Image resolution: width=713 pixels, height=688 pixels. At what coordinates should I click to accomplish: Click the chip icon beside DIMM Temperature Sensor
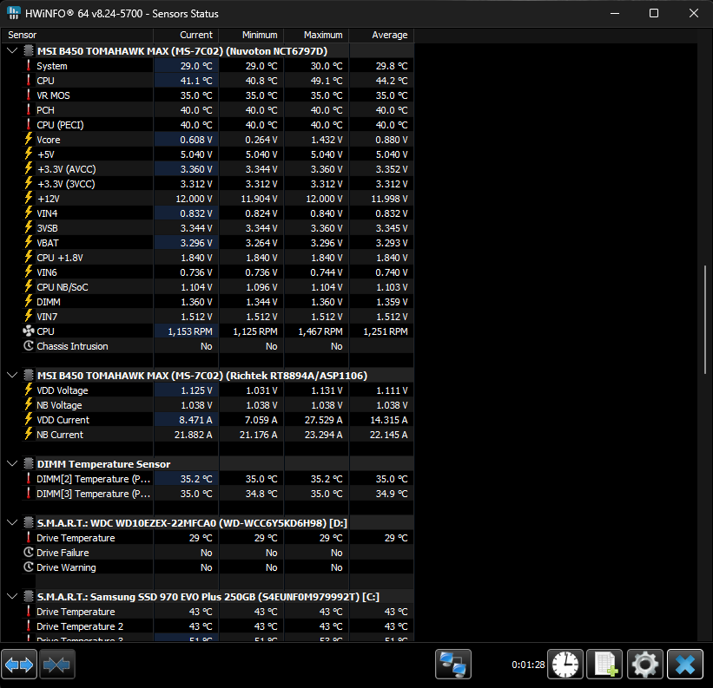(x=29, y=463)
